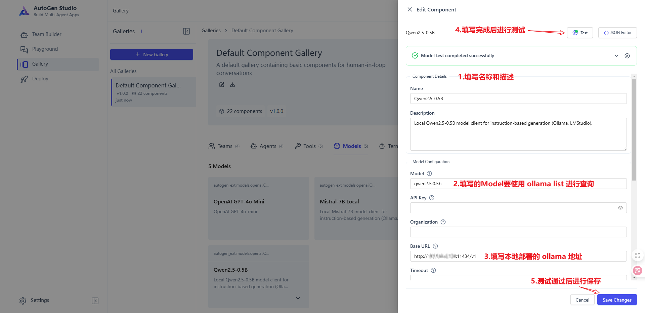Viewport: 645px width, 313px height.
Task: Click the pink translate floating icon
Action: [637, 270]
